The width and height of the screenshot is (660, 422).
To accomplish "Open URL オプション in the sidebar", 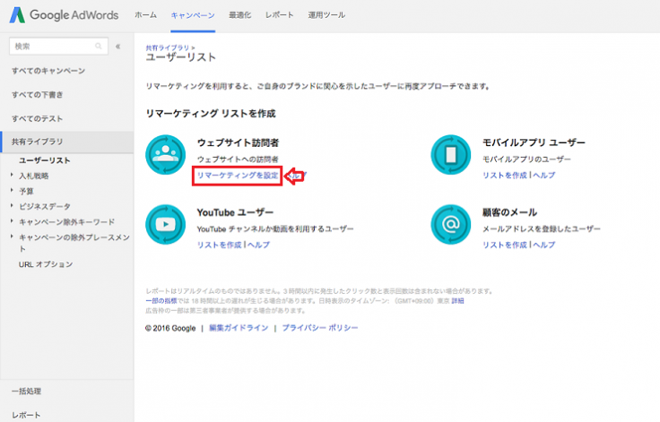I will (x=46, y=264).
